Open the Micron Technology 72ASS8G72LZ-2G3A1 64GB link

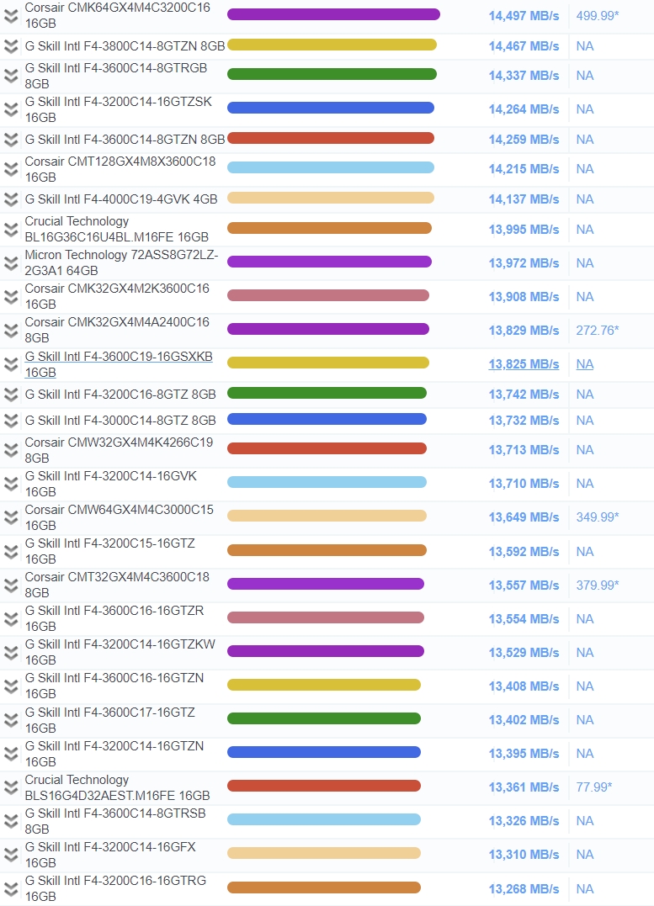121,263
